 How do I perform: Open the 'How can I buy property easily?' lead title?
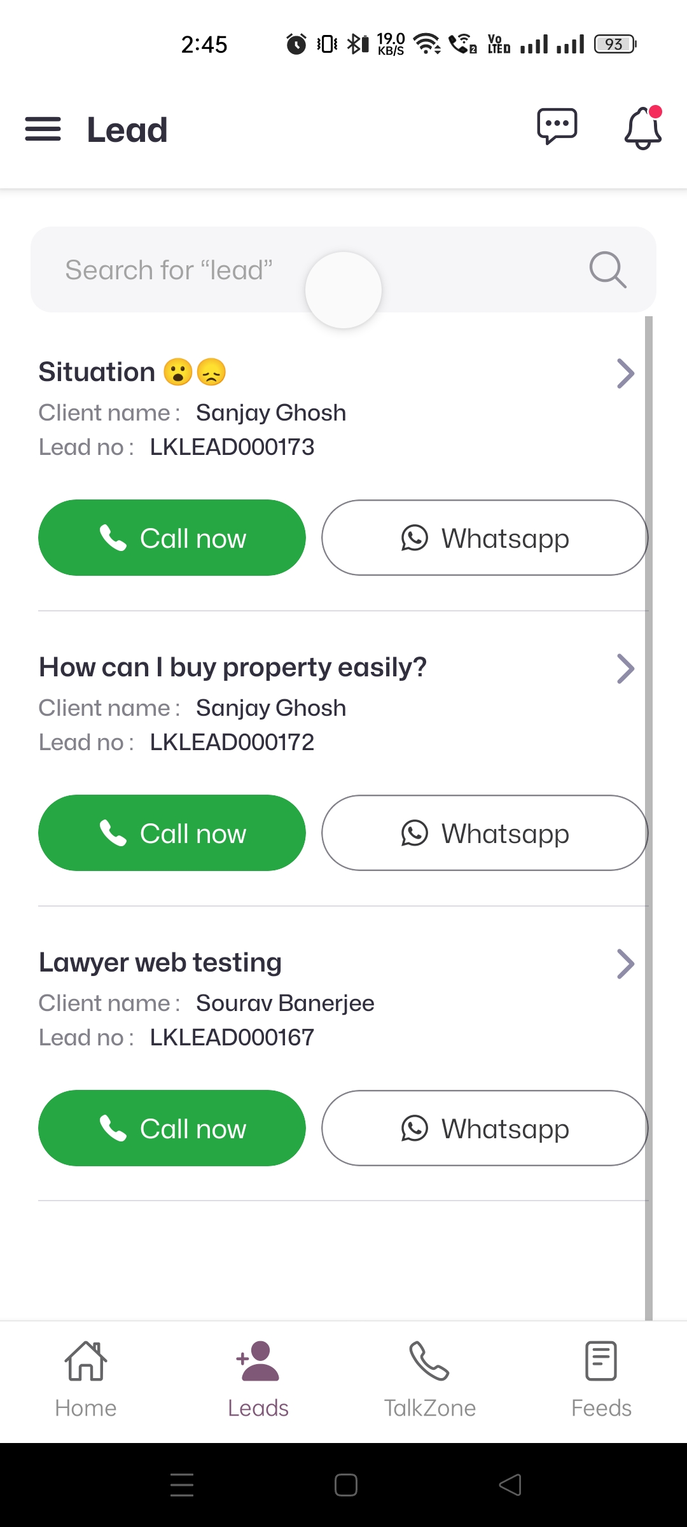(x=233, y=667)
